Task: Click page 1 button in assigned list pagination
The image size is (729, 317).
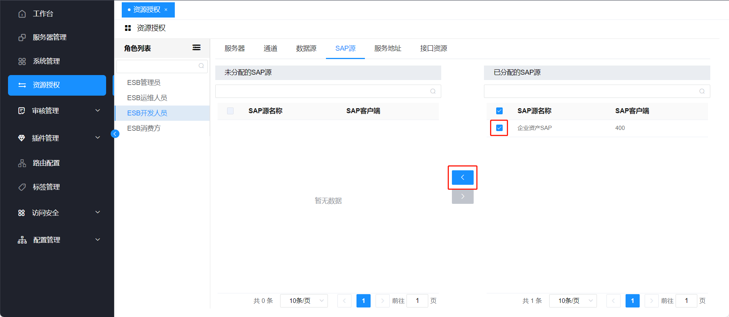Action: tap(632, 301)
